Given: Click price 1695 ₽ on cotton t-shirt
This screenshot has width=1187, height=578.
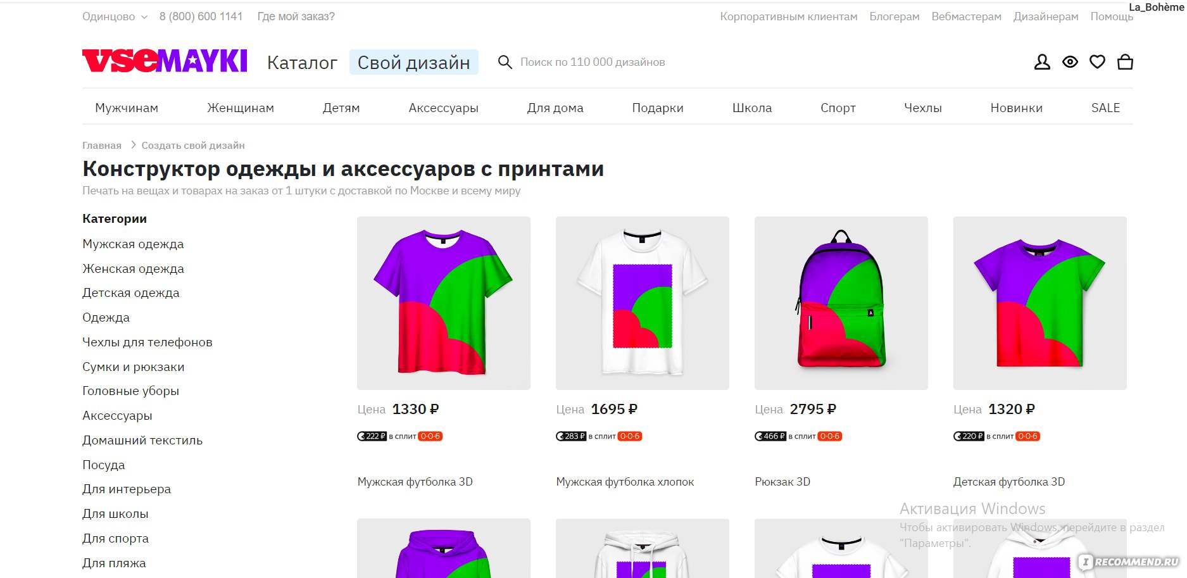Looking at the screenshot, I should (x=614, y=409).
